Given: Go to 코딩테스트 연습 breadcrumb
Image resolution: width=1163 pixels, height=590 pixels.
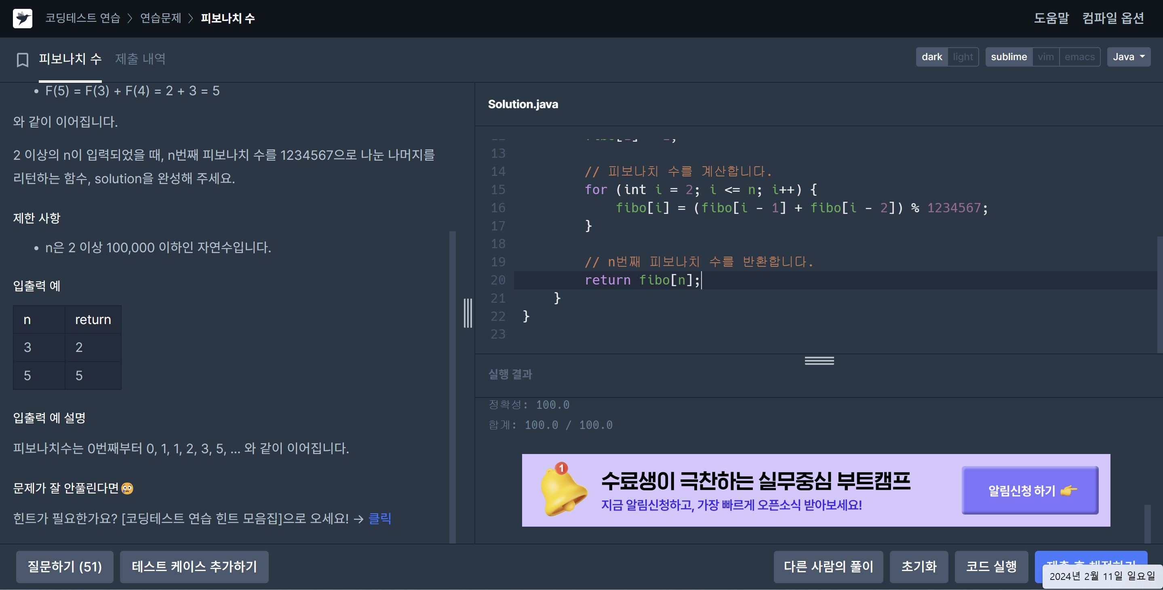Looking at the screenshot, I should 82,18.
